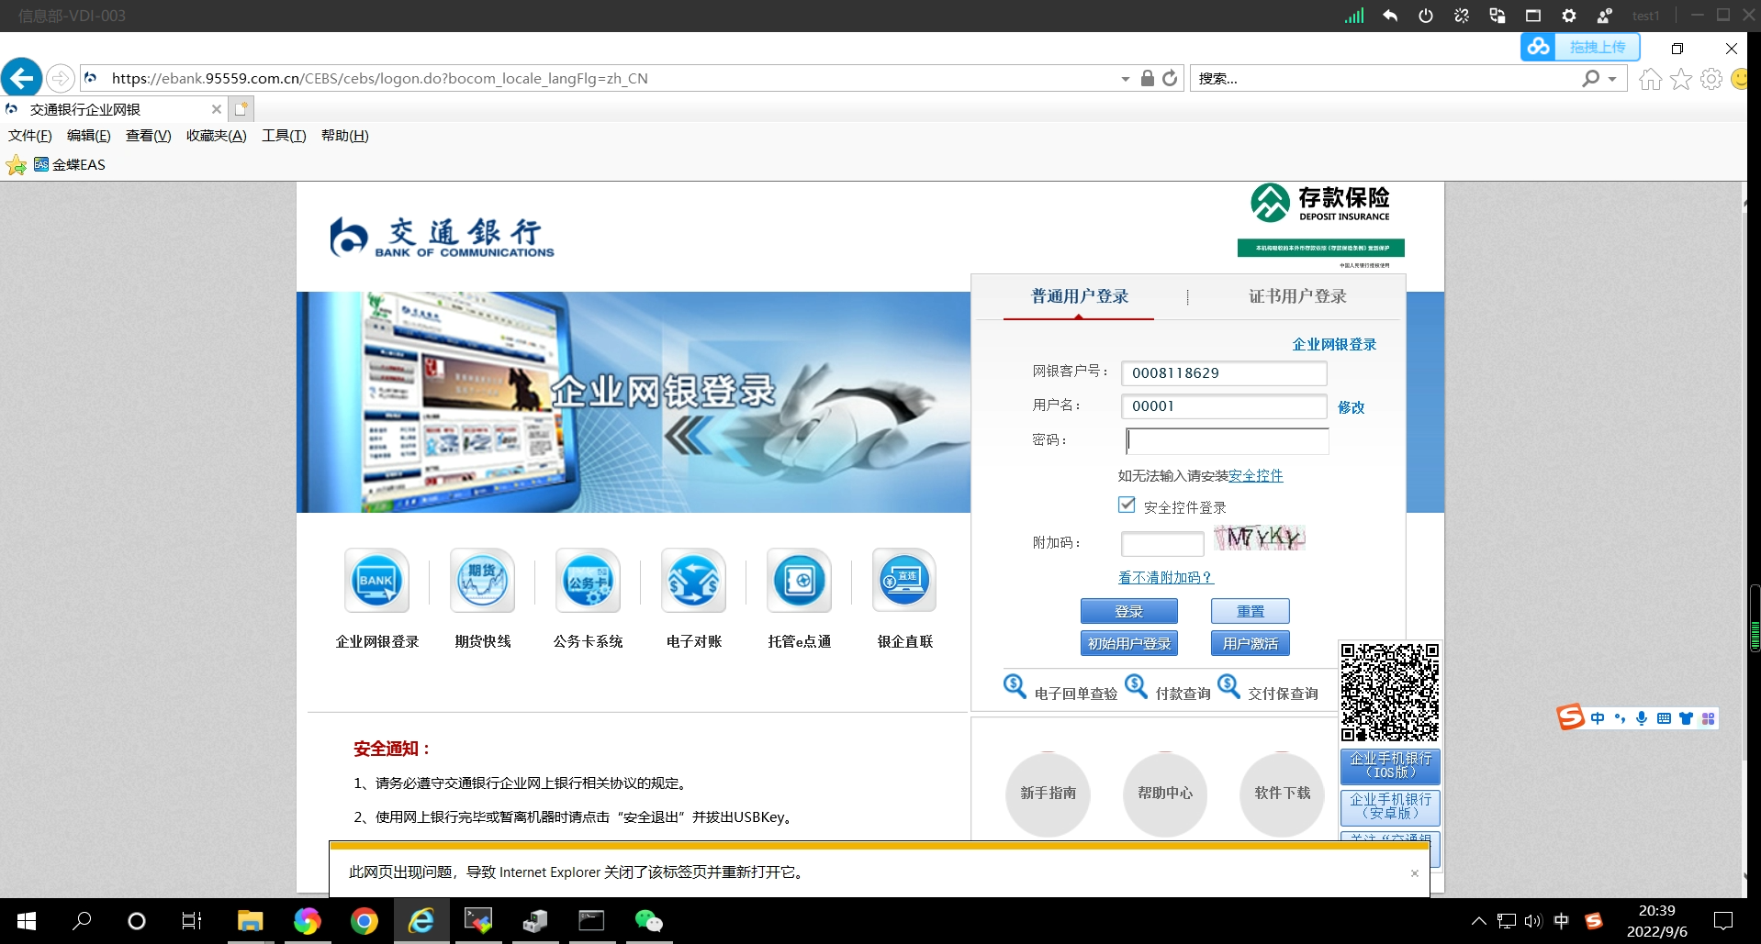
Task: Open the 托管e点通 safe icon
Action: [799, 581]
